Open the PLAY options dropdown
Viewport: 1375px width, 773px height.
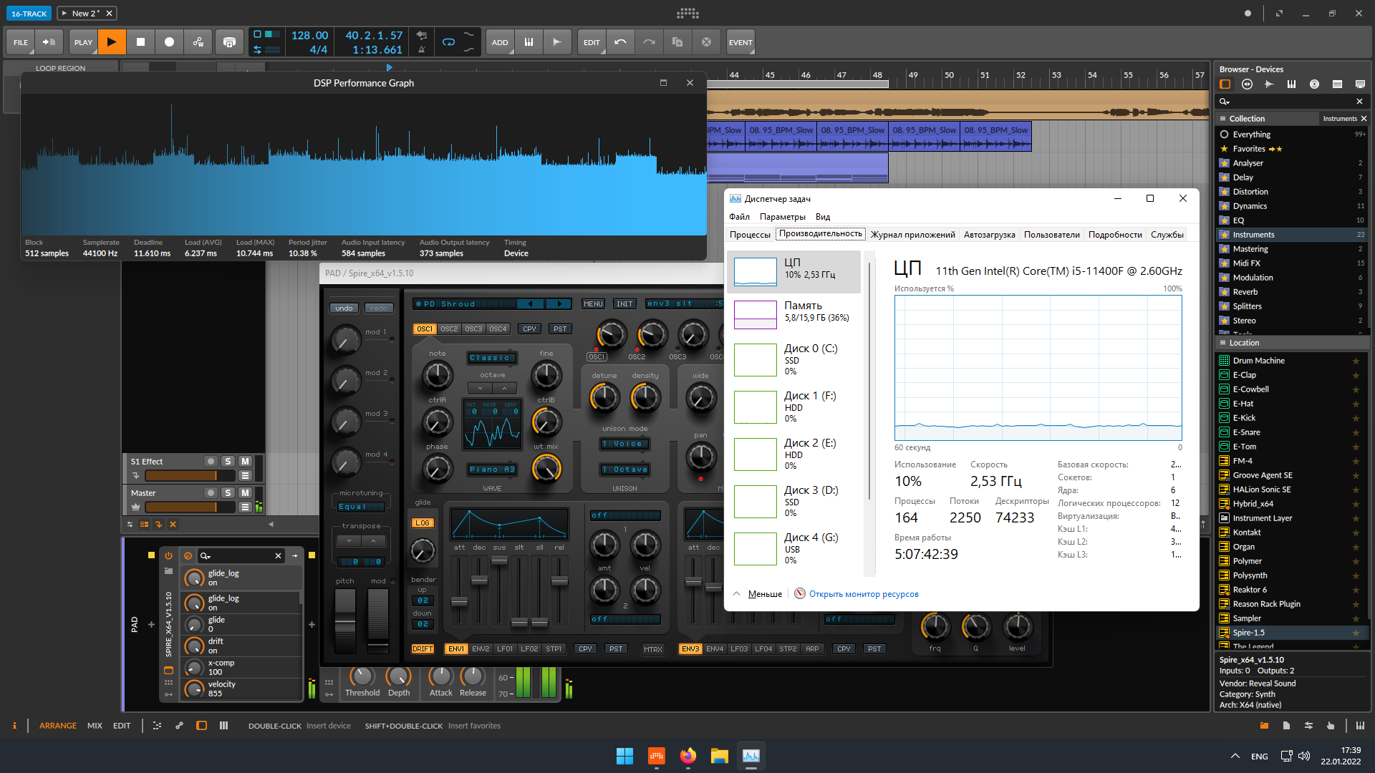point(83,42)
